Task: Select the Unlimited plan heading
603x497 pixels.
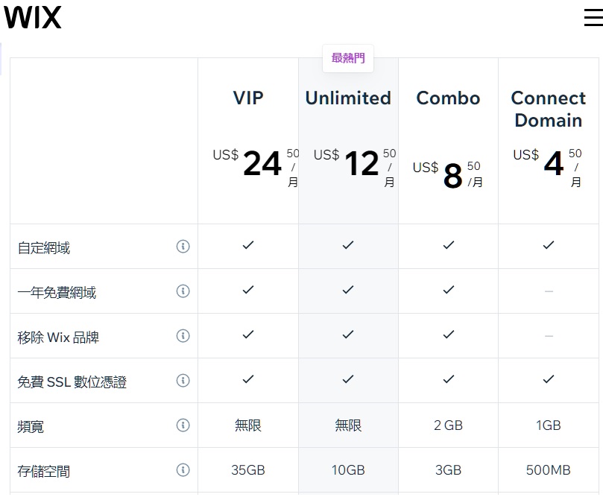Action: (x=348, y=98)
